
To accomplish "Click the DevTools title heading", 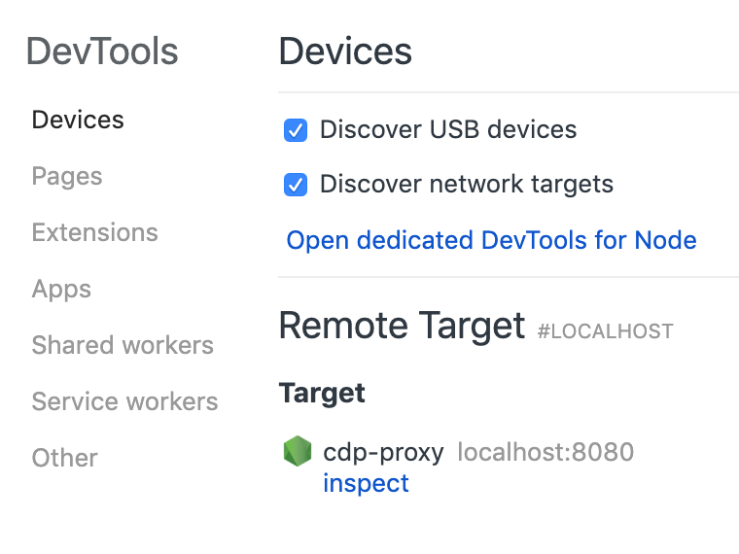I will coord(102,52).
